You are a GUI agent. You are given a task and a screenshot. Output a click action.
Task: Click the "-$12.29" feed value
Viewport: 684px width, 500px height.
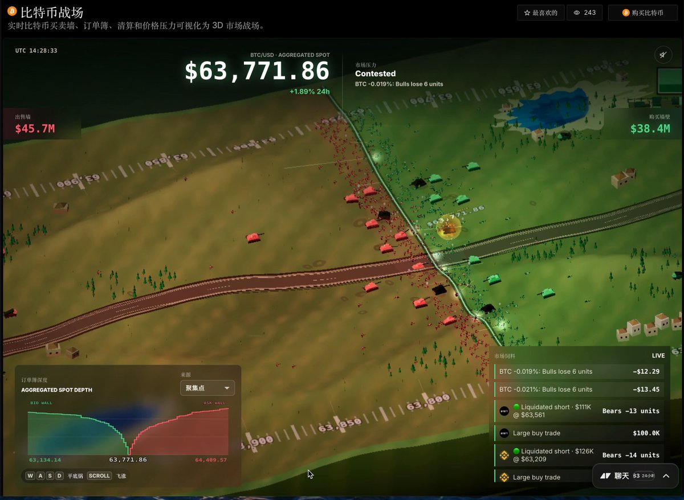click(x=646, y=371)
